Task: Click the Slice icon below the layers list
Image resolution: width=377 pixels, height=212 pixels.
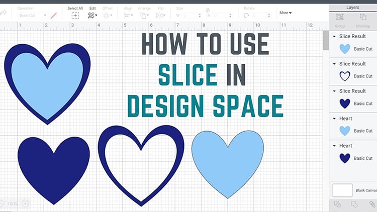Action: tap(338, 204)
